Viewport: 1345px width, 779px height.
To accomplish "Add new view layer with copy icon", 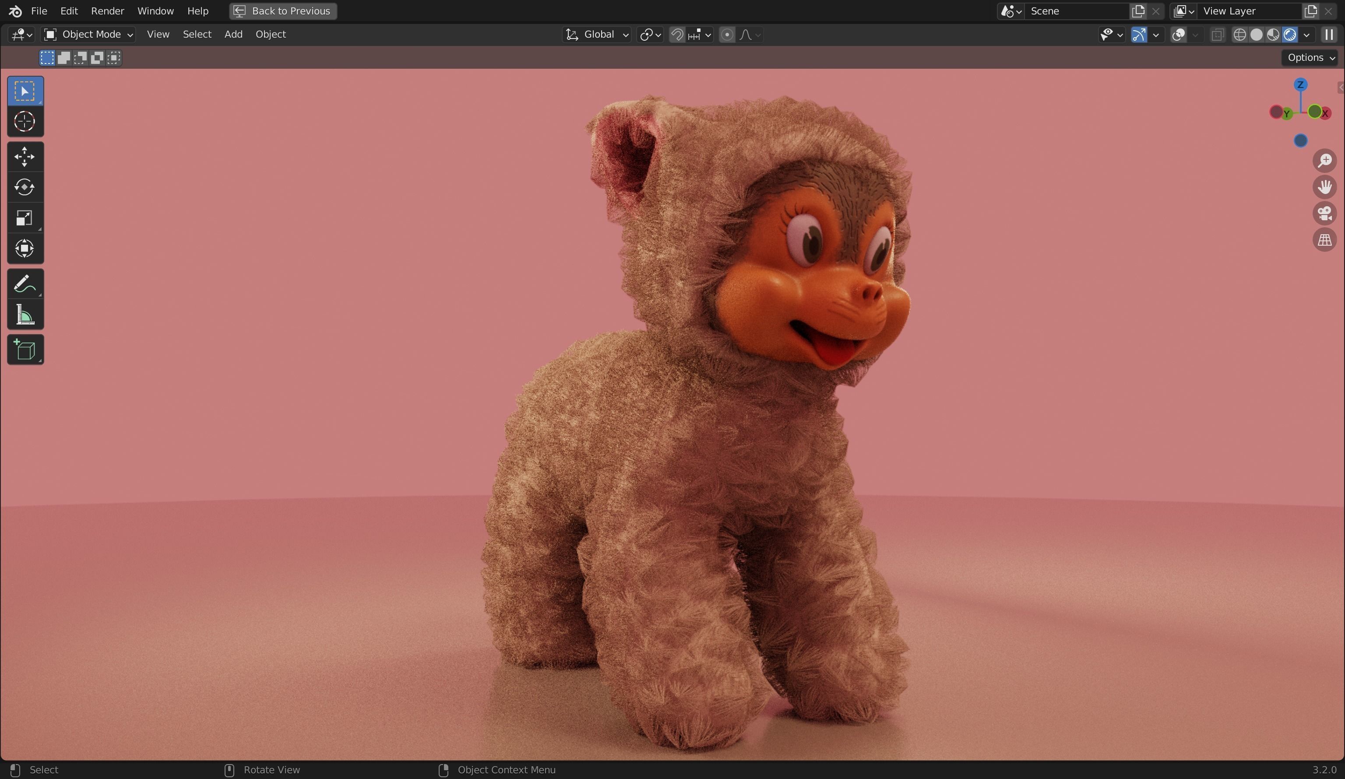I will tap(1310, 11).
